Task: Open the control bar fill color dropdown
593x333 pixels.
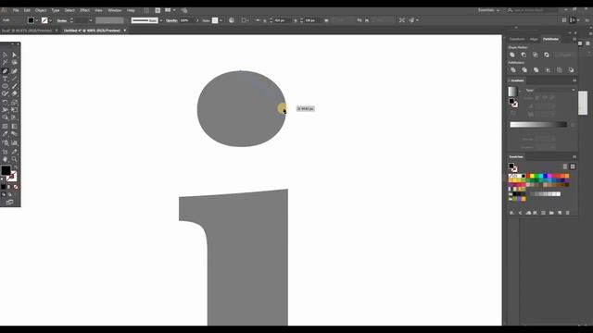Action: click(x=37, y=20)
